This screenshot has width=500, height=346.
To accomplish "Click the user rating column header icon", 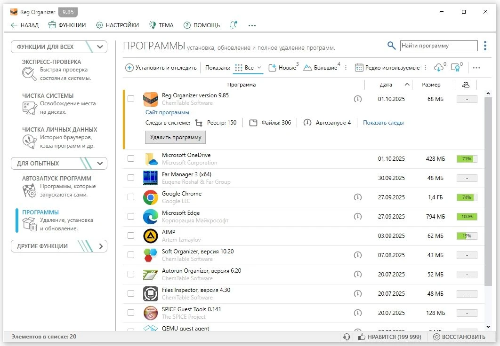I will point(466,85).
